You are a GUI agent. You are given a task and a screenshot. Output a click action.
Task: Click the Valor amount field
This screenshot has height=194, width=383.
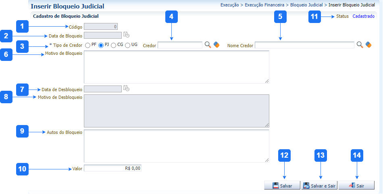point(112,168)
